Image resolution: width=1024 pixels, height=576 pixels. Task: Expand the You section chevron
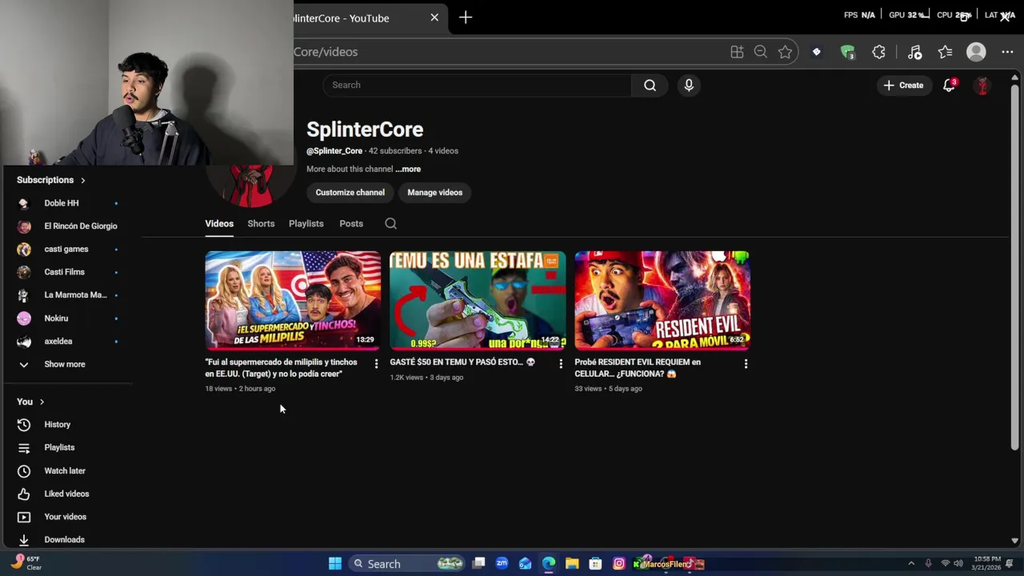point(42,402)
